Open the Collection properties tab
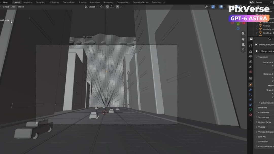274x154 pixels. [x=251, y=78]
